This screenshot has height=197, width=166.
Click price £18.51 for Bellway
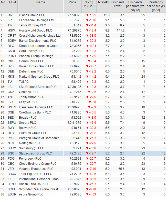coord(76,128)
